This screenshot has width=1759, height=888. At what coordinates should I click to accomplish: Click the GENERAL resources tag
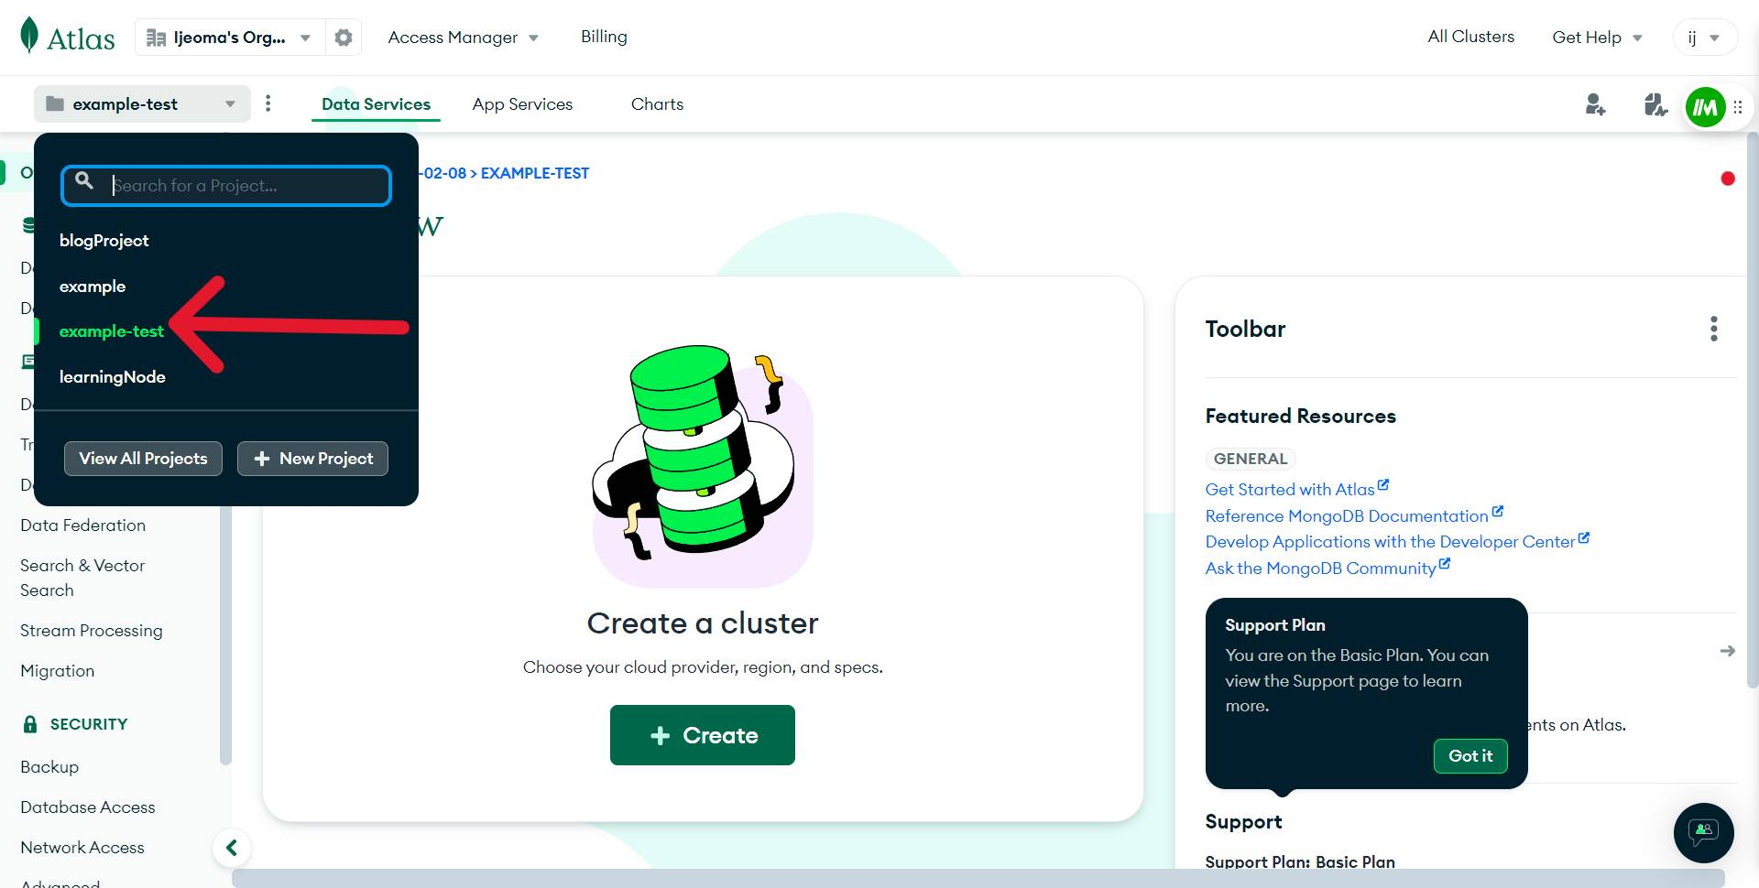(x=1250, y=459)
